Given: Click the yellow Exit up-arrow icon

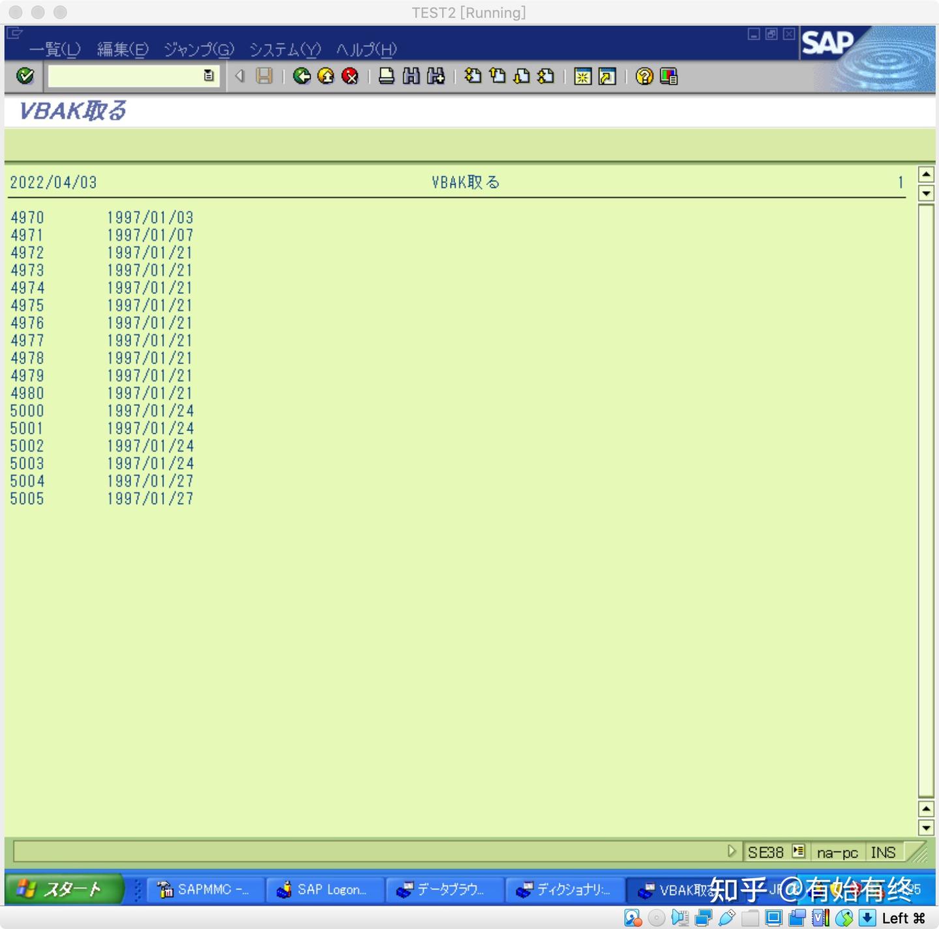Looking at the screenshot, I should tap(326, 76).
